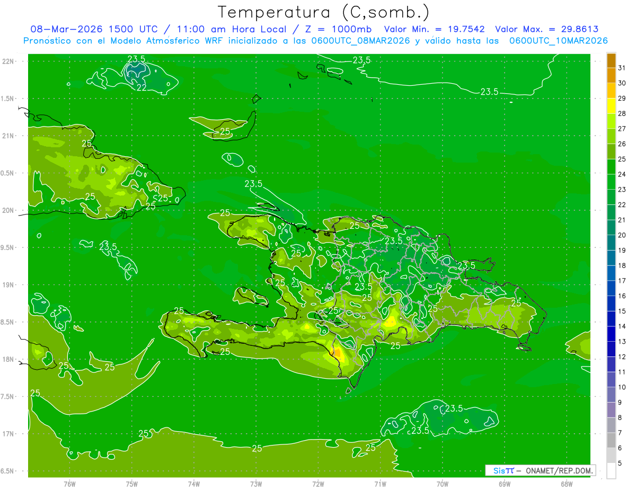The image size is (636, 491).
Task: Click the "72W" longitude axis label
Action: click(318, 484)
